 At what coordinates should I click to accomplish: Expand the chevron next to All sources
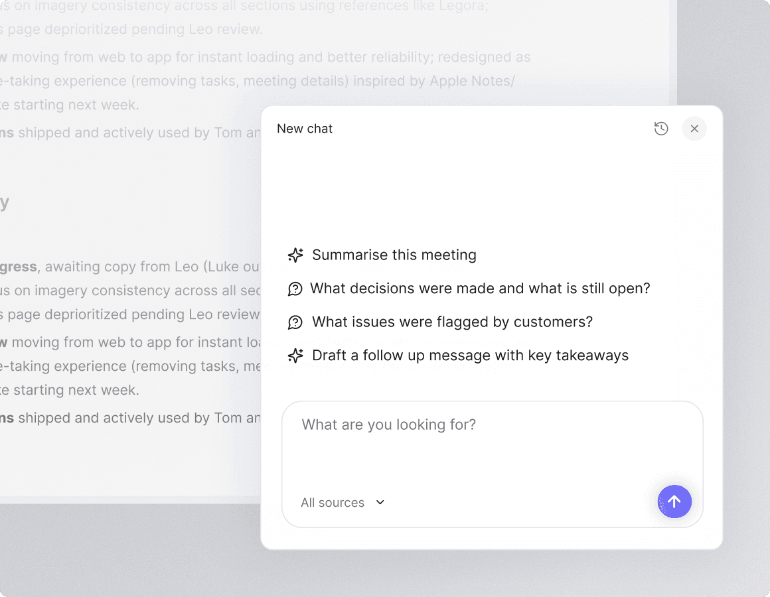[x=380, y=502]
